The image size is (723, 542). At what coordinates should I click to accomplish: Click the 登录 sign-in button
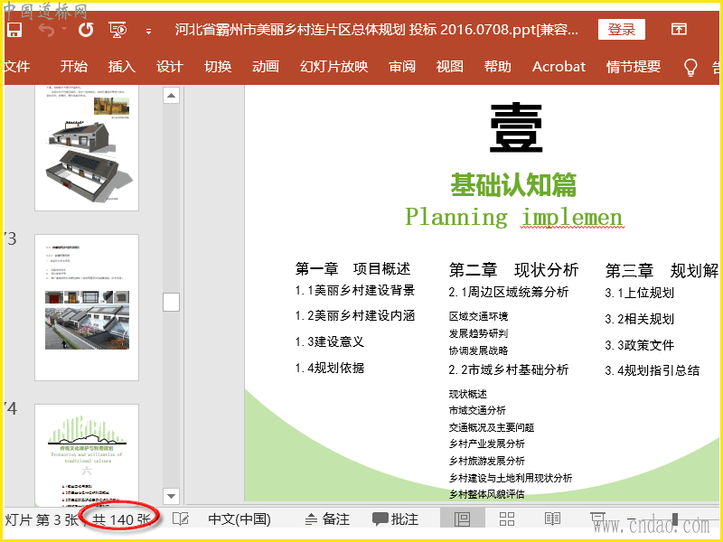pyautogui.click(x=621, y=30)
